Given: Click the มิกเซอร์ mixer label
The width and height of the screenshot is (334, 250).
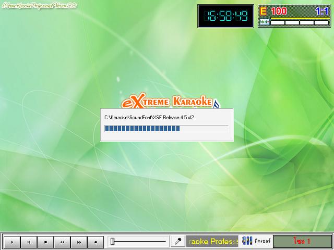Looking at the screenshot, I should click(262, 241).
